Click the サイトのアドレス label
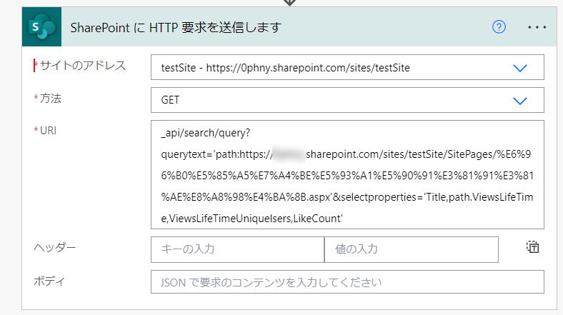This screenshot has height=315, width=563. pyautogui.click(x=83, y=66)
